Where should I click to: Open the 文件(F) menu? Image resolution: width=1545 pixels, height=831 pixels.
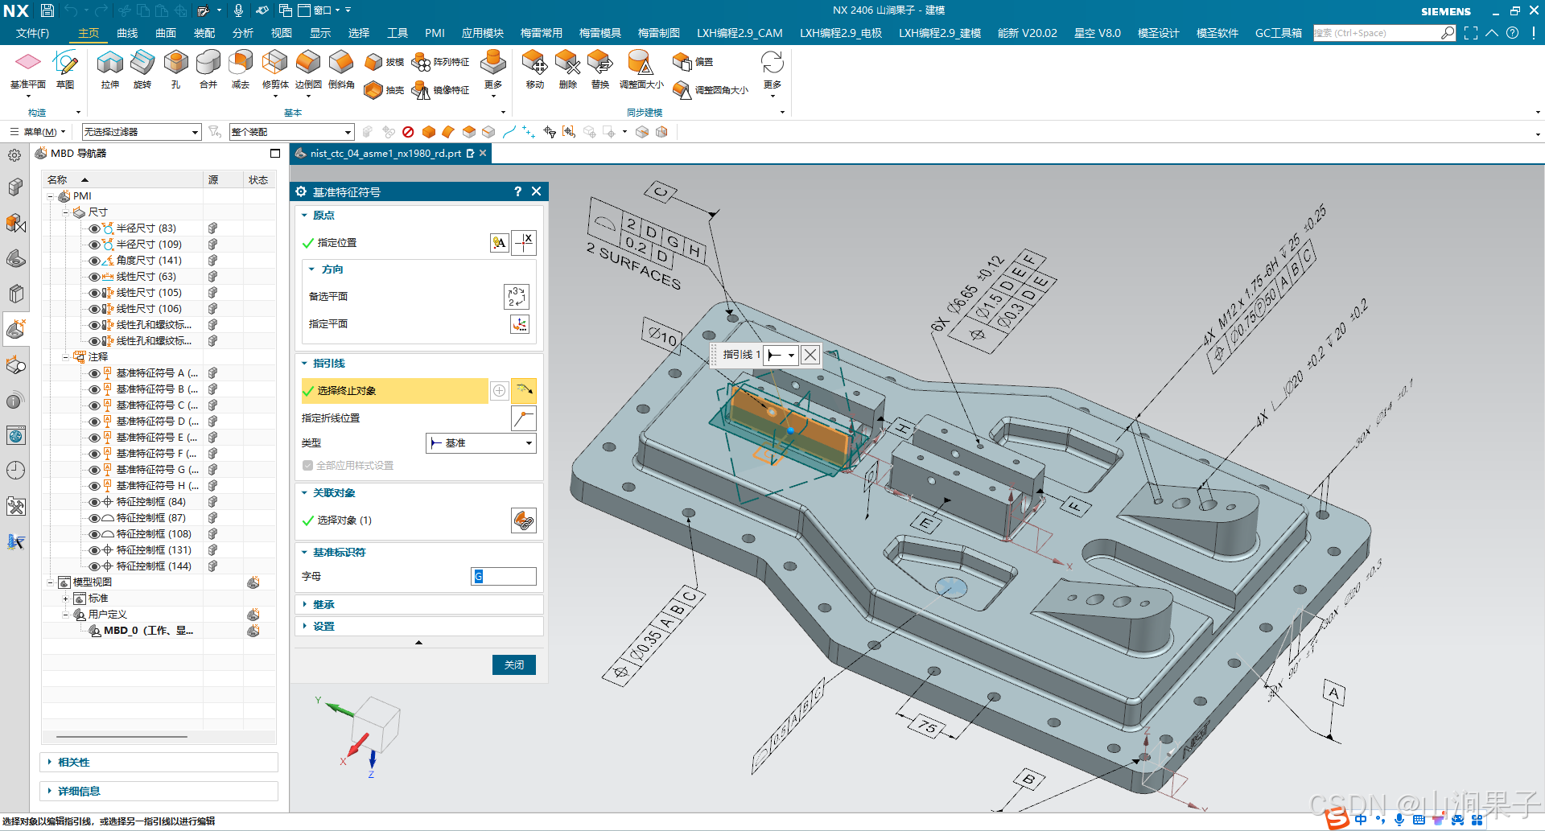coord(33,33)
